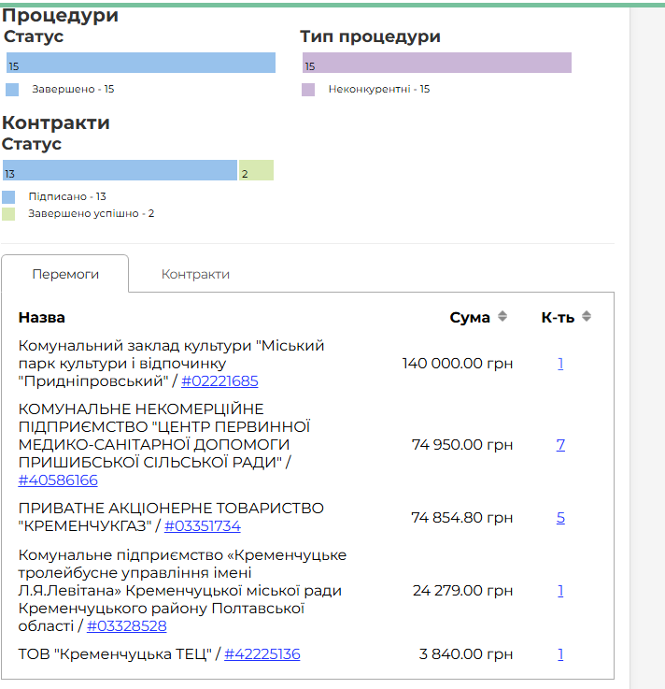Select the Перемоги tab

coord(65,274)
